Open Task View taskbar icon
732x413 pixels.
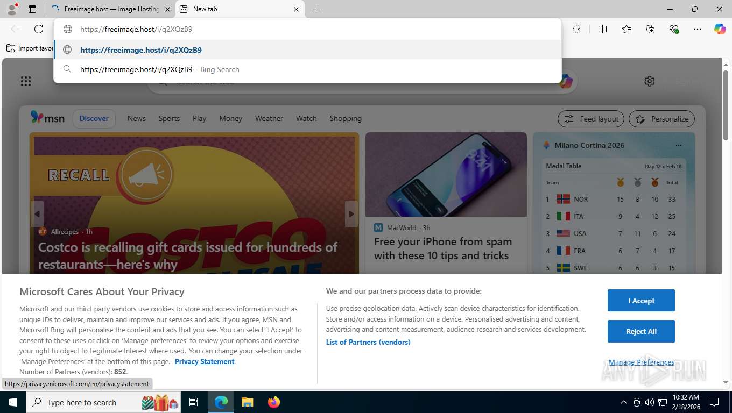pos(194,402)
